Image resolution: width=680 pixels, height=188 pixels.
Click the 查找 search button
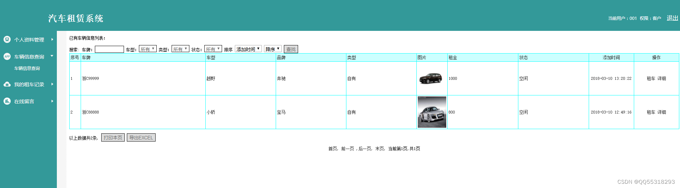[x=291, y=49]
